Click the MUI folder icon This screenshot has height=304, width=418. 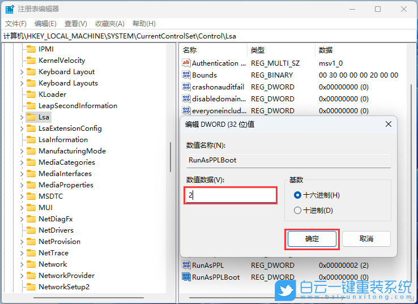(31, 208)
